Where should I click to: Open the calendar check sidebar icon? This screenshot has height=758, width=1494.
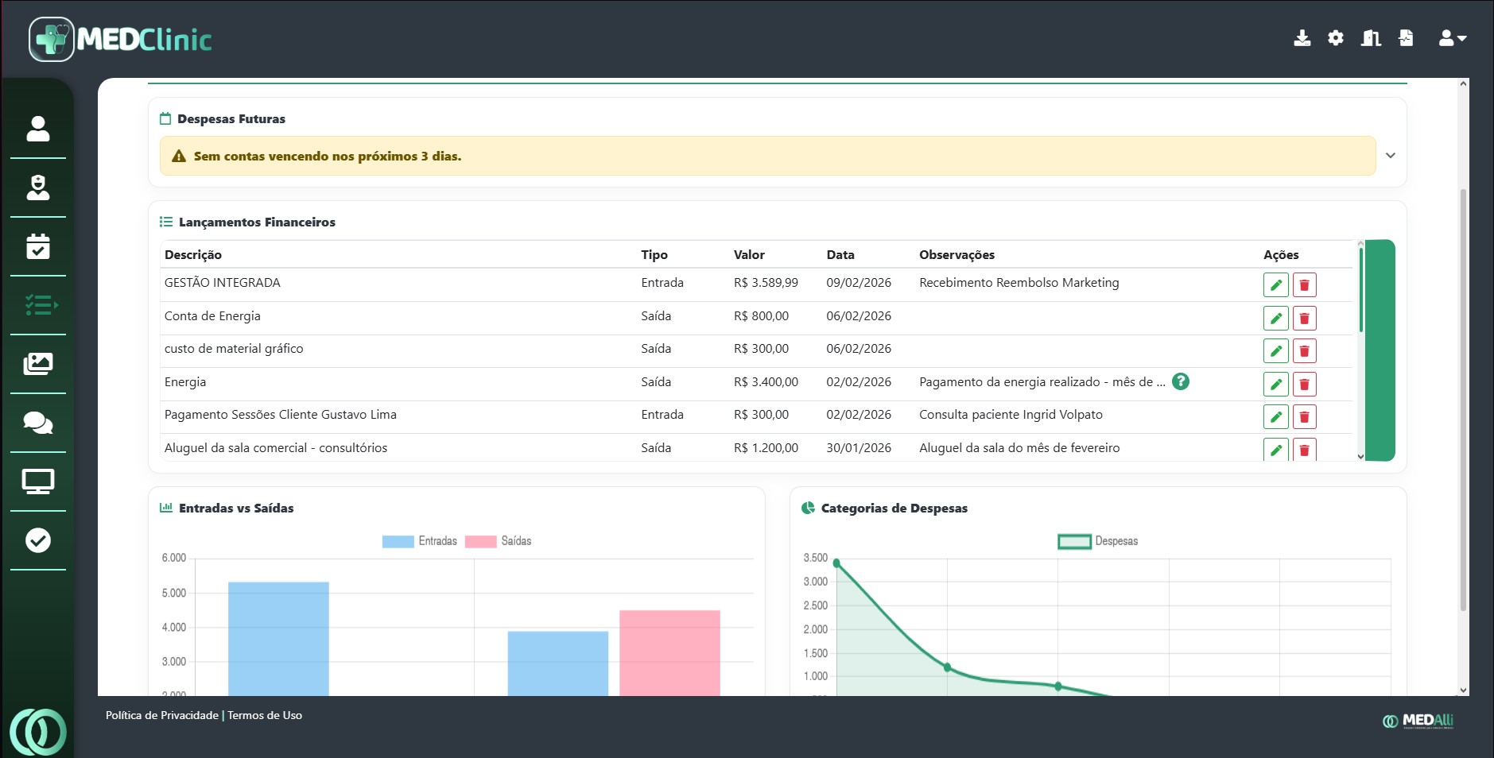38,246
